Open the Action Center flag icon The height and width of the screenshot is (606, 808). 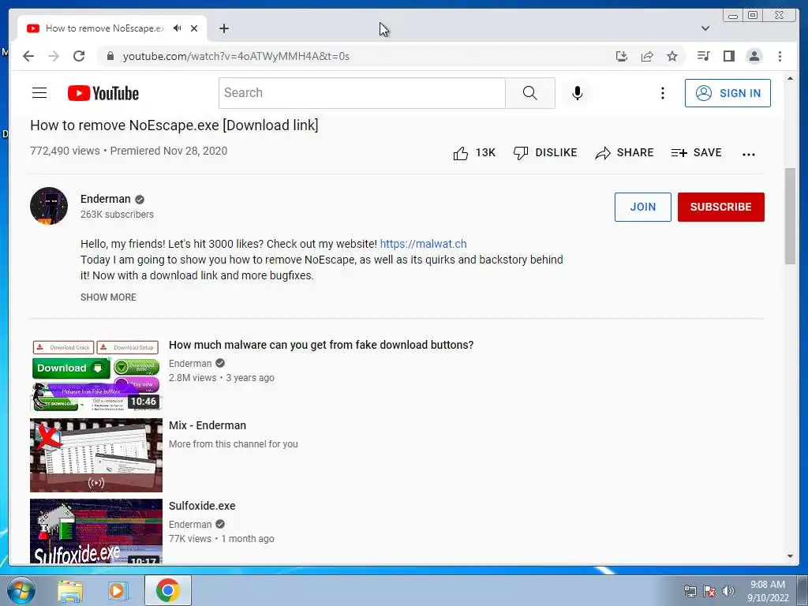[709, 590]
